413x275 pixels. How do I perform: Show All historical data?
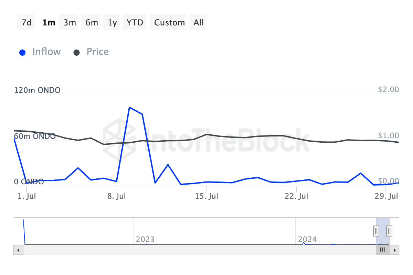pos(199,23)
